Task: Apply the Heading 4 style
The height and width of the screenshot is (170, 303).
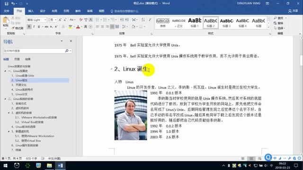Action: point(242,23)
